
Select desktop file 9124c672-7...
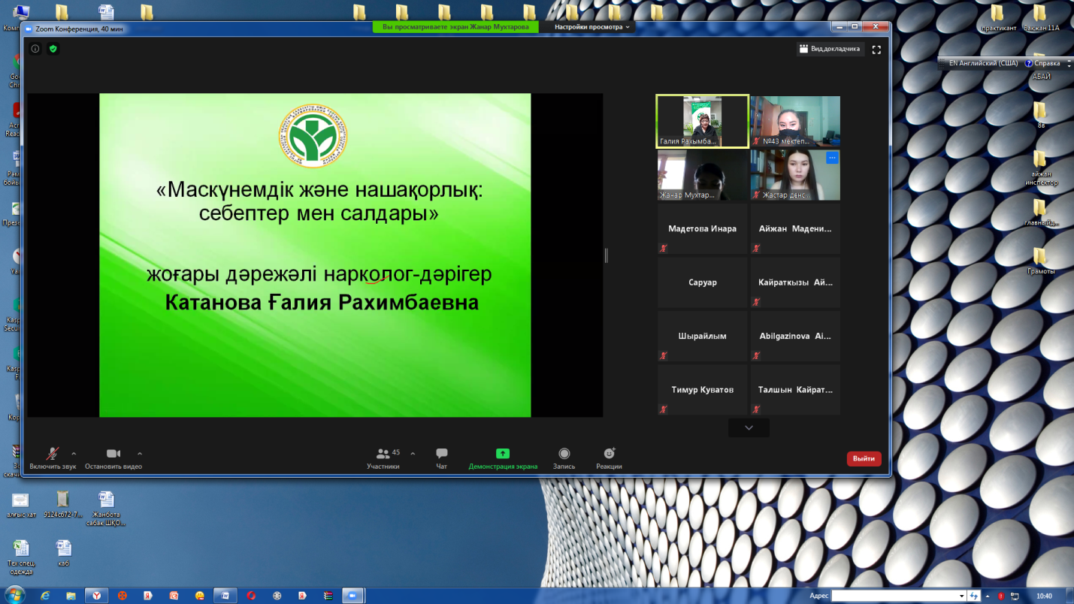click(63, 506)
